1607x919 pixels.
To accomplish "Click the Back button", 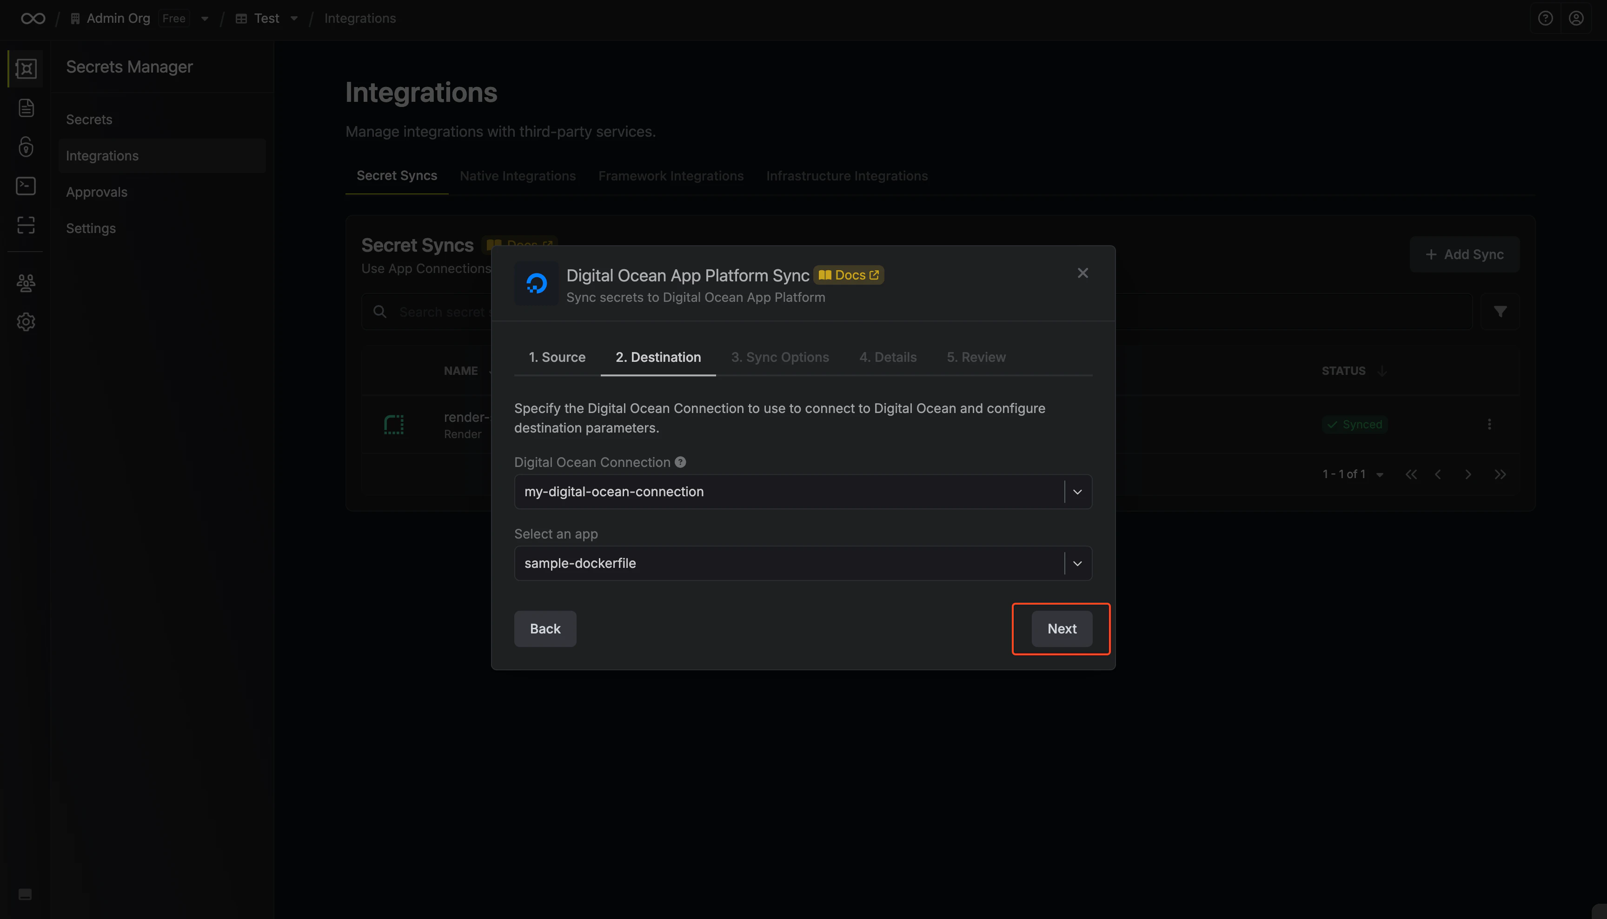I will (545, 629).
